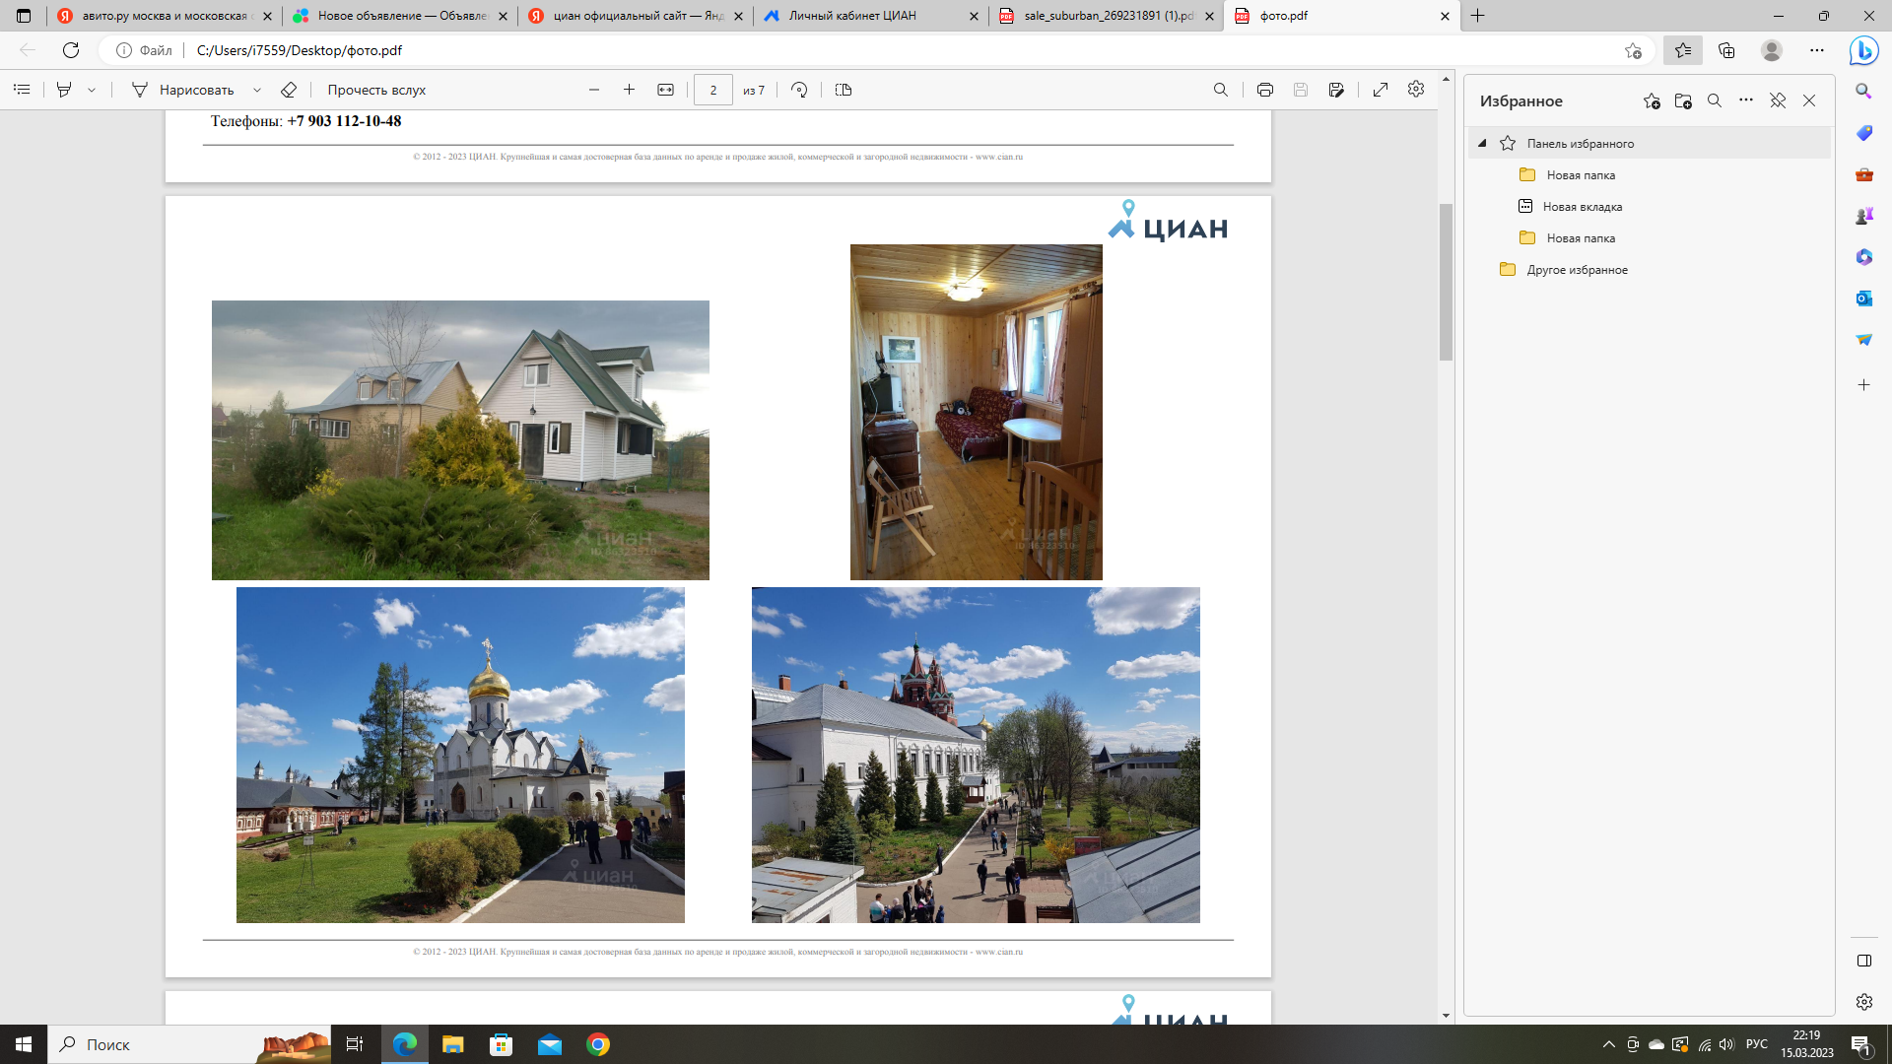Switch to the Личный кабинет ЦИАН tab
This screenshot has height=1064, width=1892.
pos(852,16)
